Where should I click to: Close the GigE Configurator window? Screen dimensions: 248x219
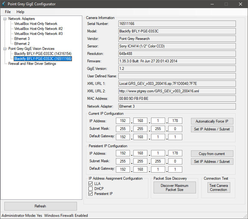click(x=241, y=4)
